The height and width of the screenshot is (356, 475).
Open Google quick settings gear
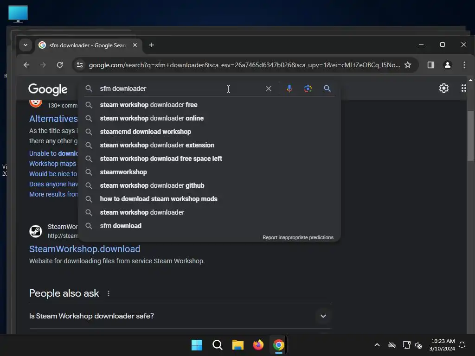click(444, 88)
